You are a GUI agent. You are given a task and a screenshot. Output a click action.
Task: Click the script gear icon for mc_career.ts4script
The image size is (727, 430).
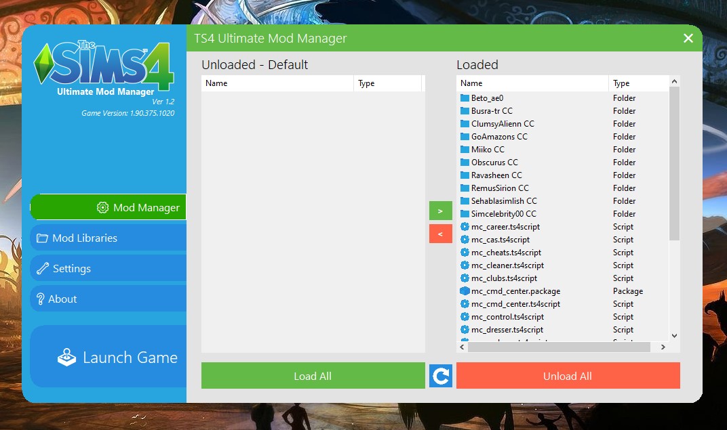pyautogui.click(x=465, y=227)
